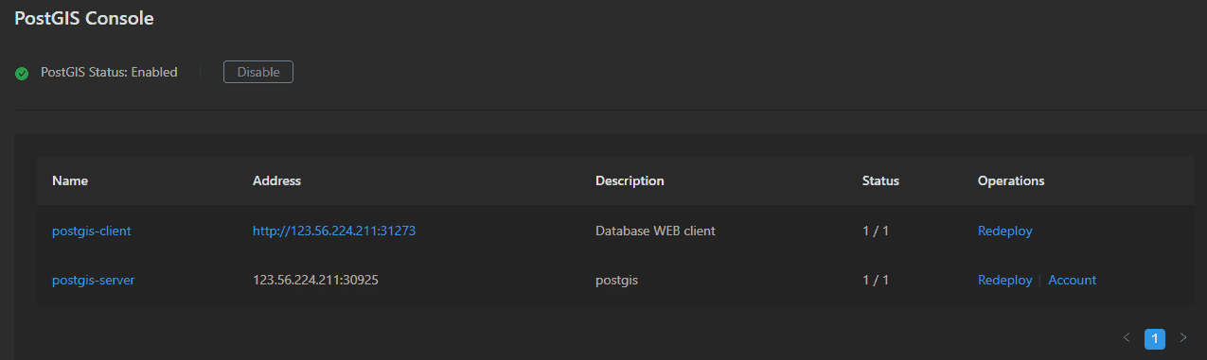Open the postgis-client service link

pos(92,231)
